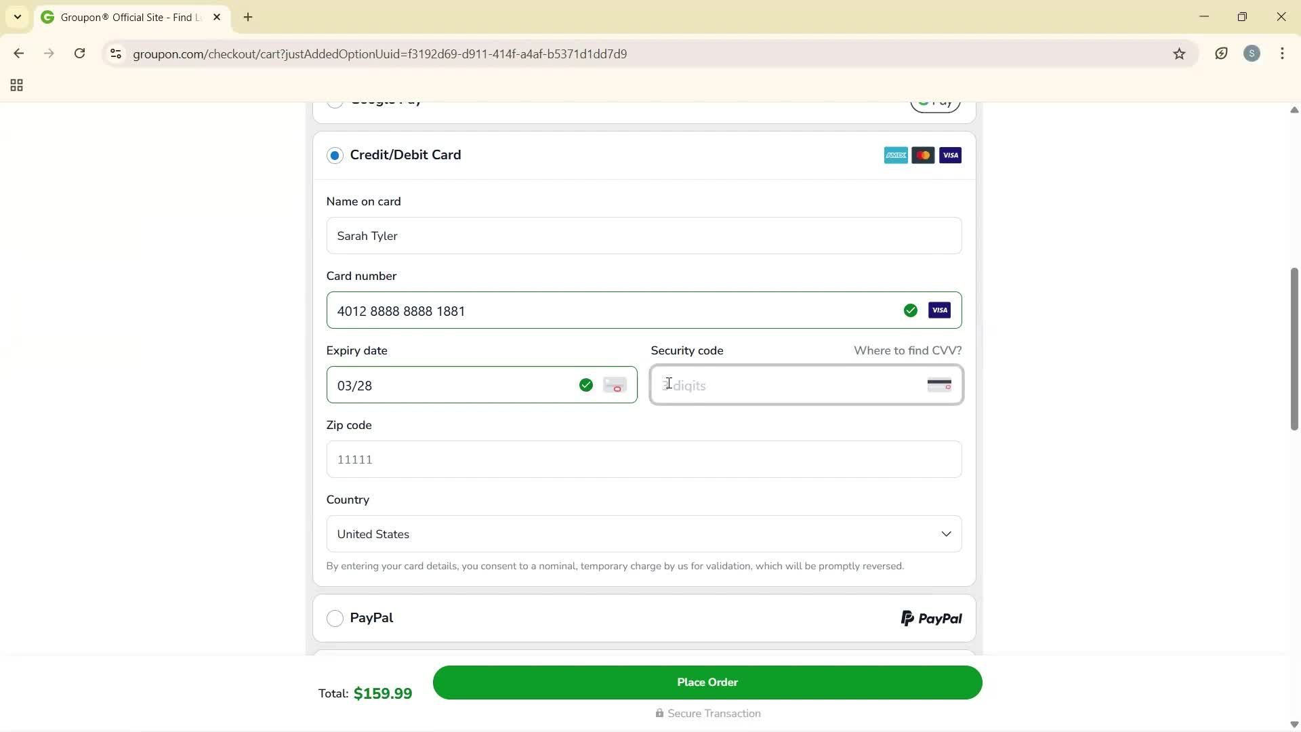The image size is (1301, 732).
Task: Click the reload page icon
Action: [79, 54]
